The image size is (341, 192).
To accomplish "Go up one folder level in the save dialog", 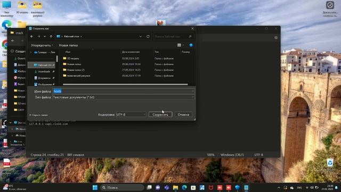I will (51, 36).
